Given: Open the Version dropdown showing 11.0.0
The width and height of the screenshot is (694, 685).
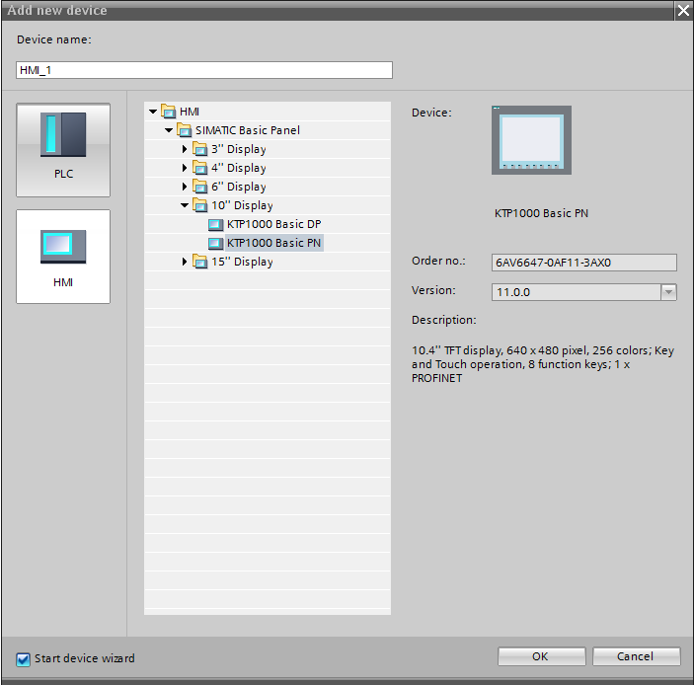Looking at the screenshot, I should pyautogui.click(x=668, y=292).
